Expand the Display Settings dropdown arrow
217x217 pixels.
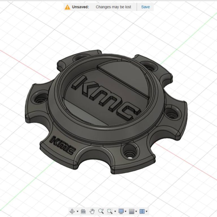point(126,211)
